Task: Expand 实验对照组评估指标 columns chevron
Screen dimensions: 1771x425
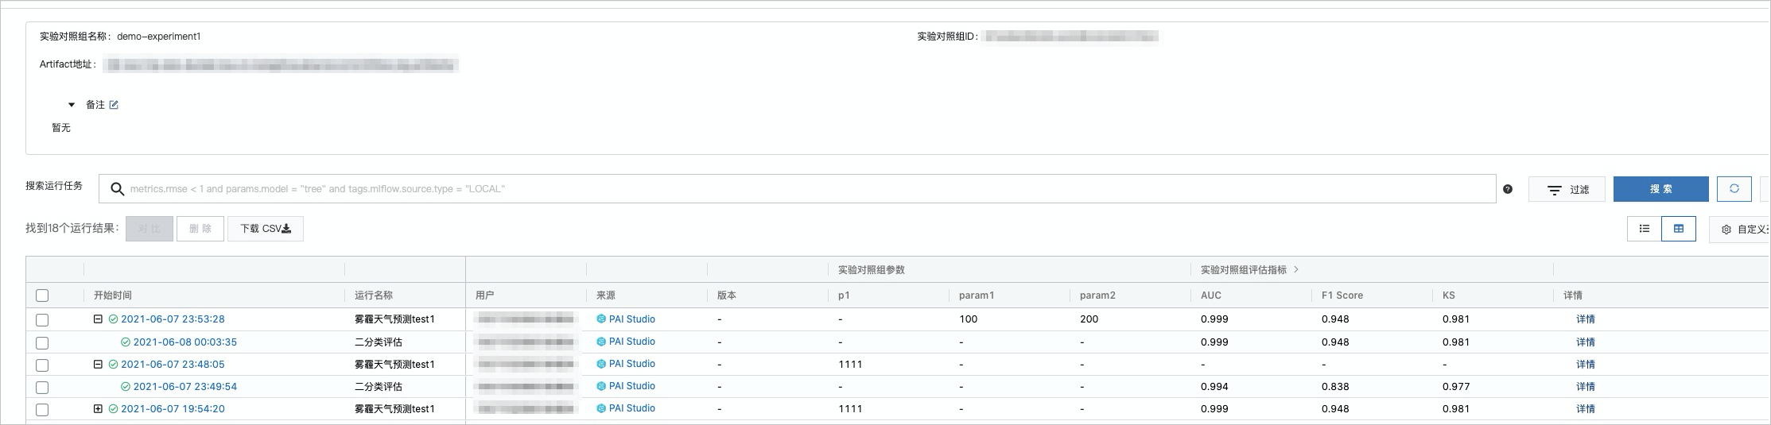Action: click(x=1296, y=269)
